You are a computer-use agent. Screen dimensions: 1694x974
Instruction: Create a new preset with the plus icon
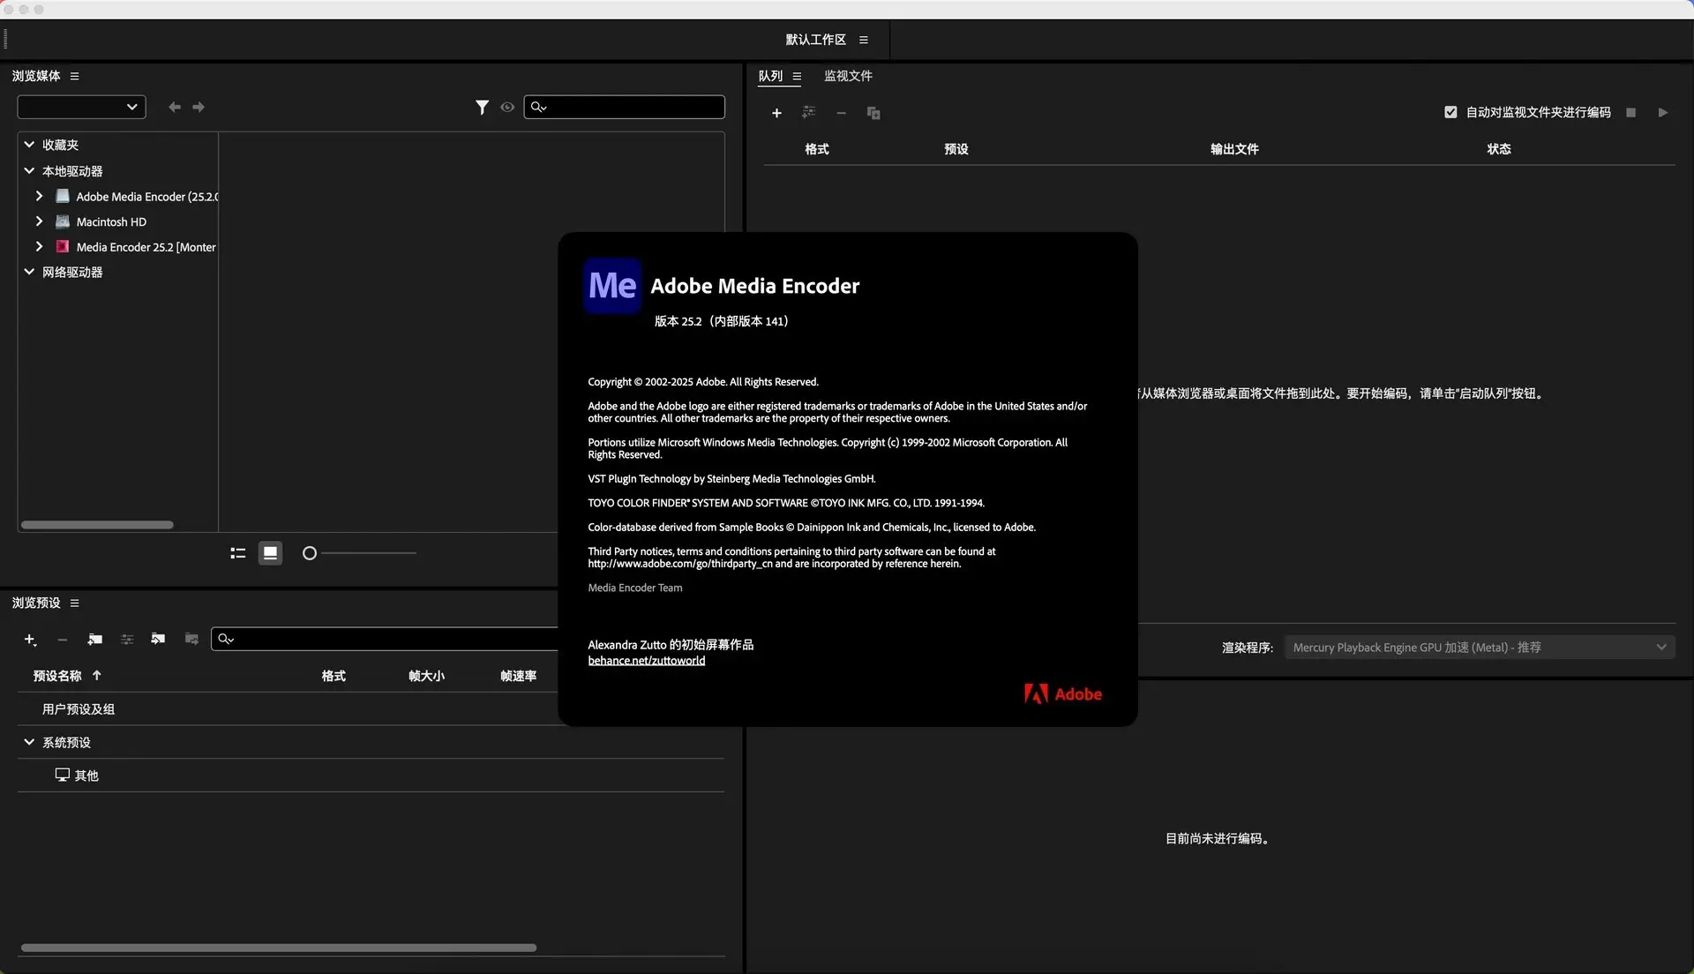click(30, 640)
